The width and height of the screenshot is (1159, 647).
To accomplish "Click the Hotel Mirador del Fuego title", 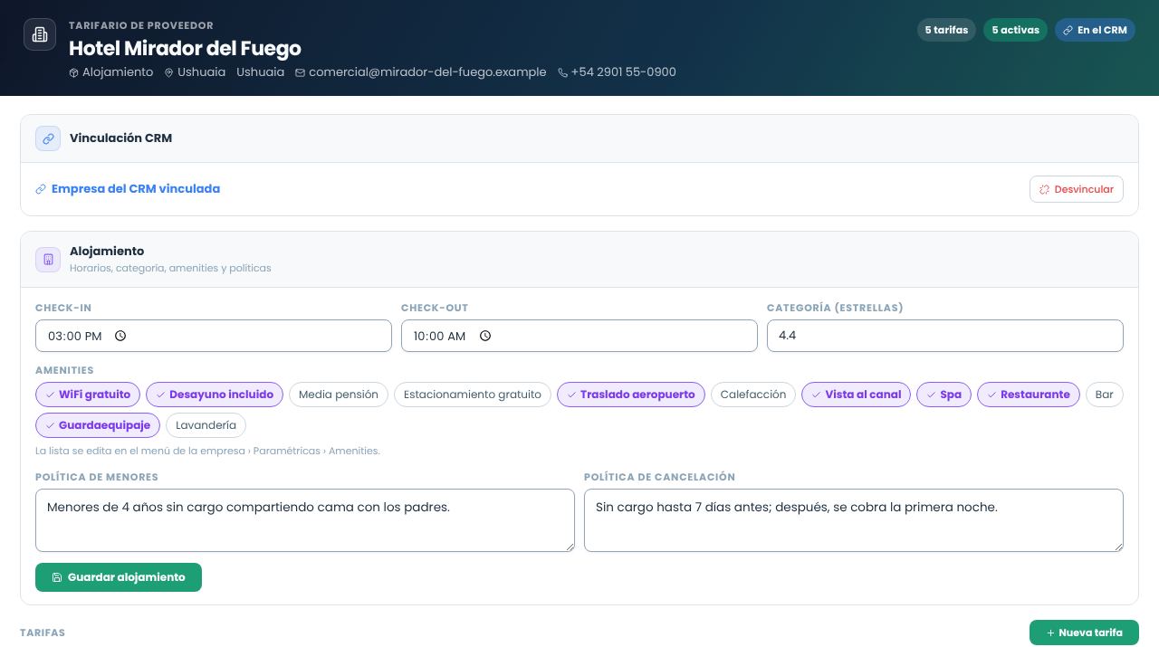I will (185, 48).
